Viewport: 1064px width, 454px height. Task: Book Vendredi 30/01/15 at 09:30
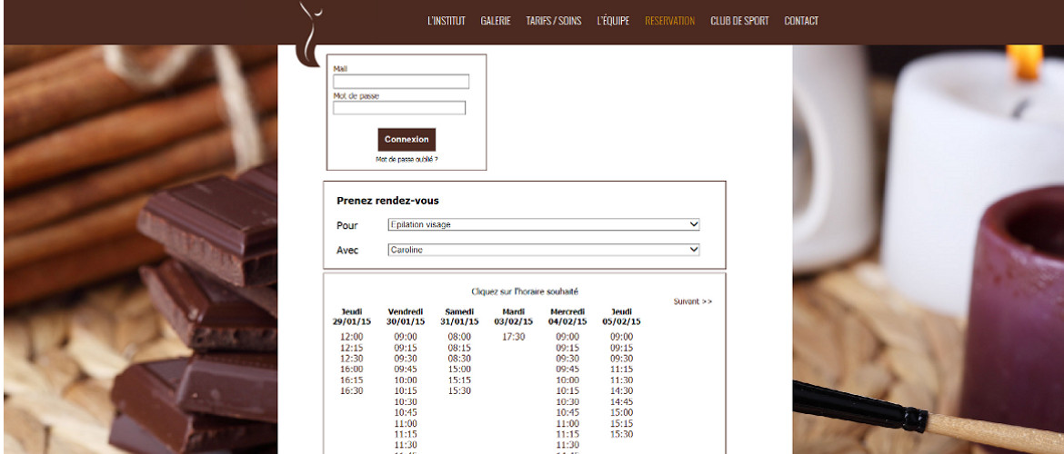tap(406, 359)
